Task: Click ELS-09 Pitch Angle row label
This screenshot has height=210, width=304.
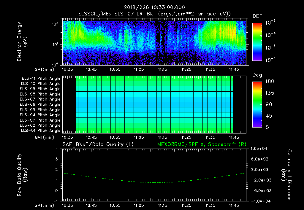Action: click(40, 89)
